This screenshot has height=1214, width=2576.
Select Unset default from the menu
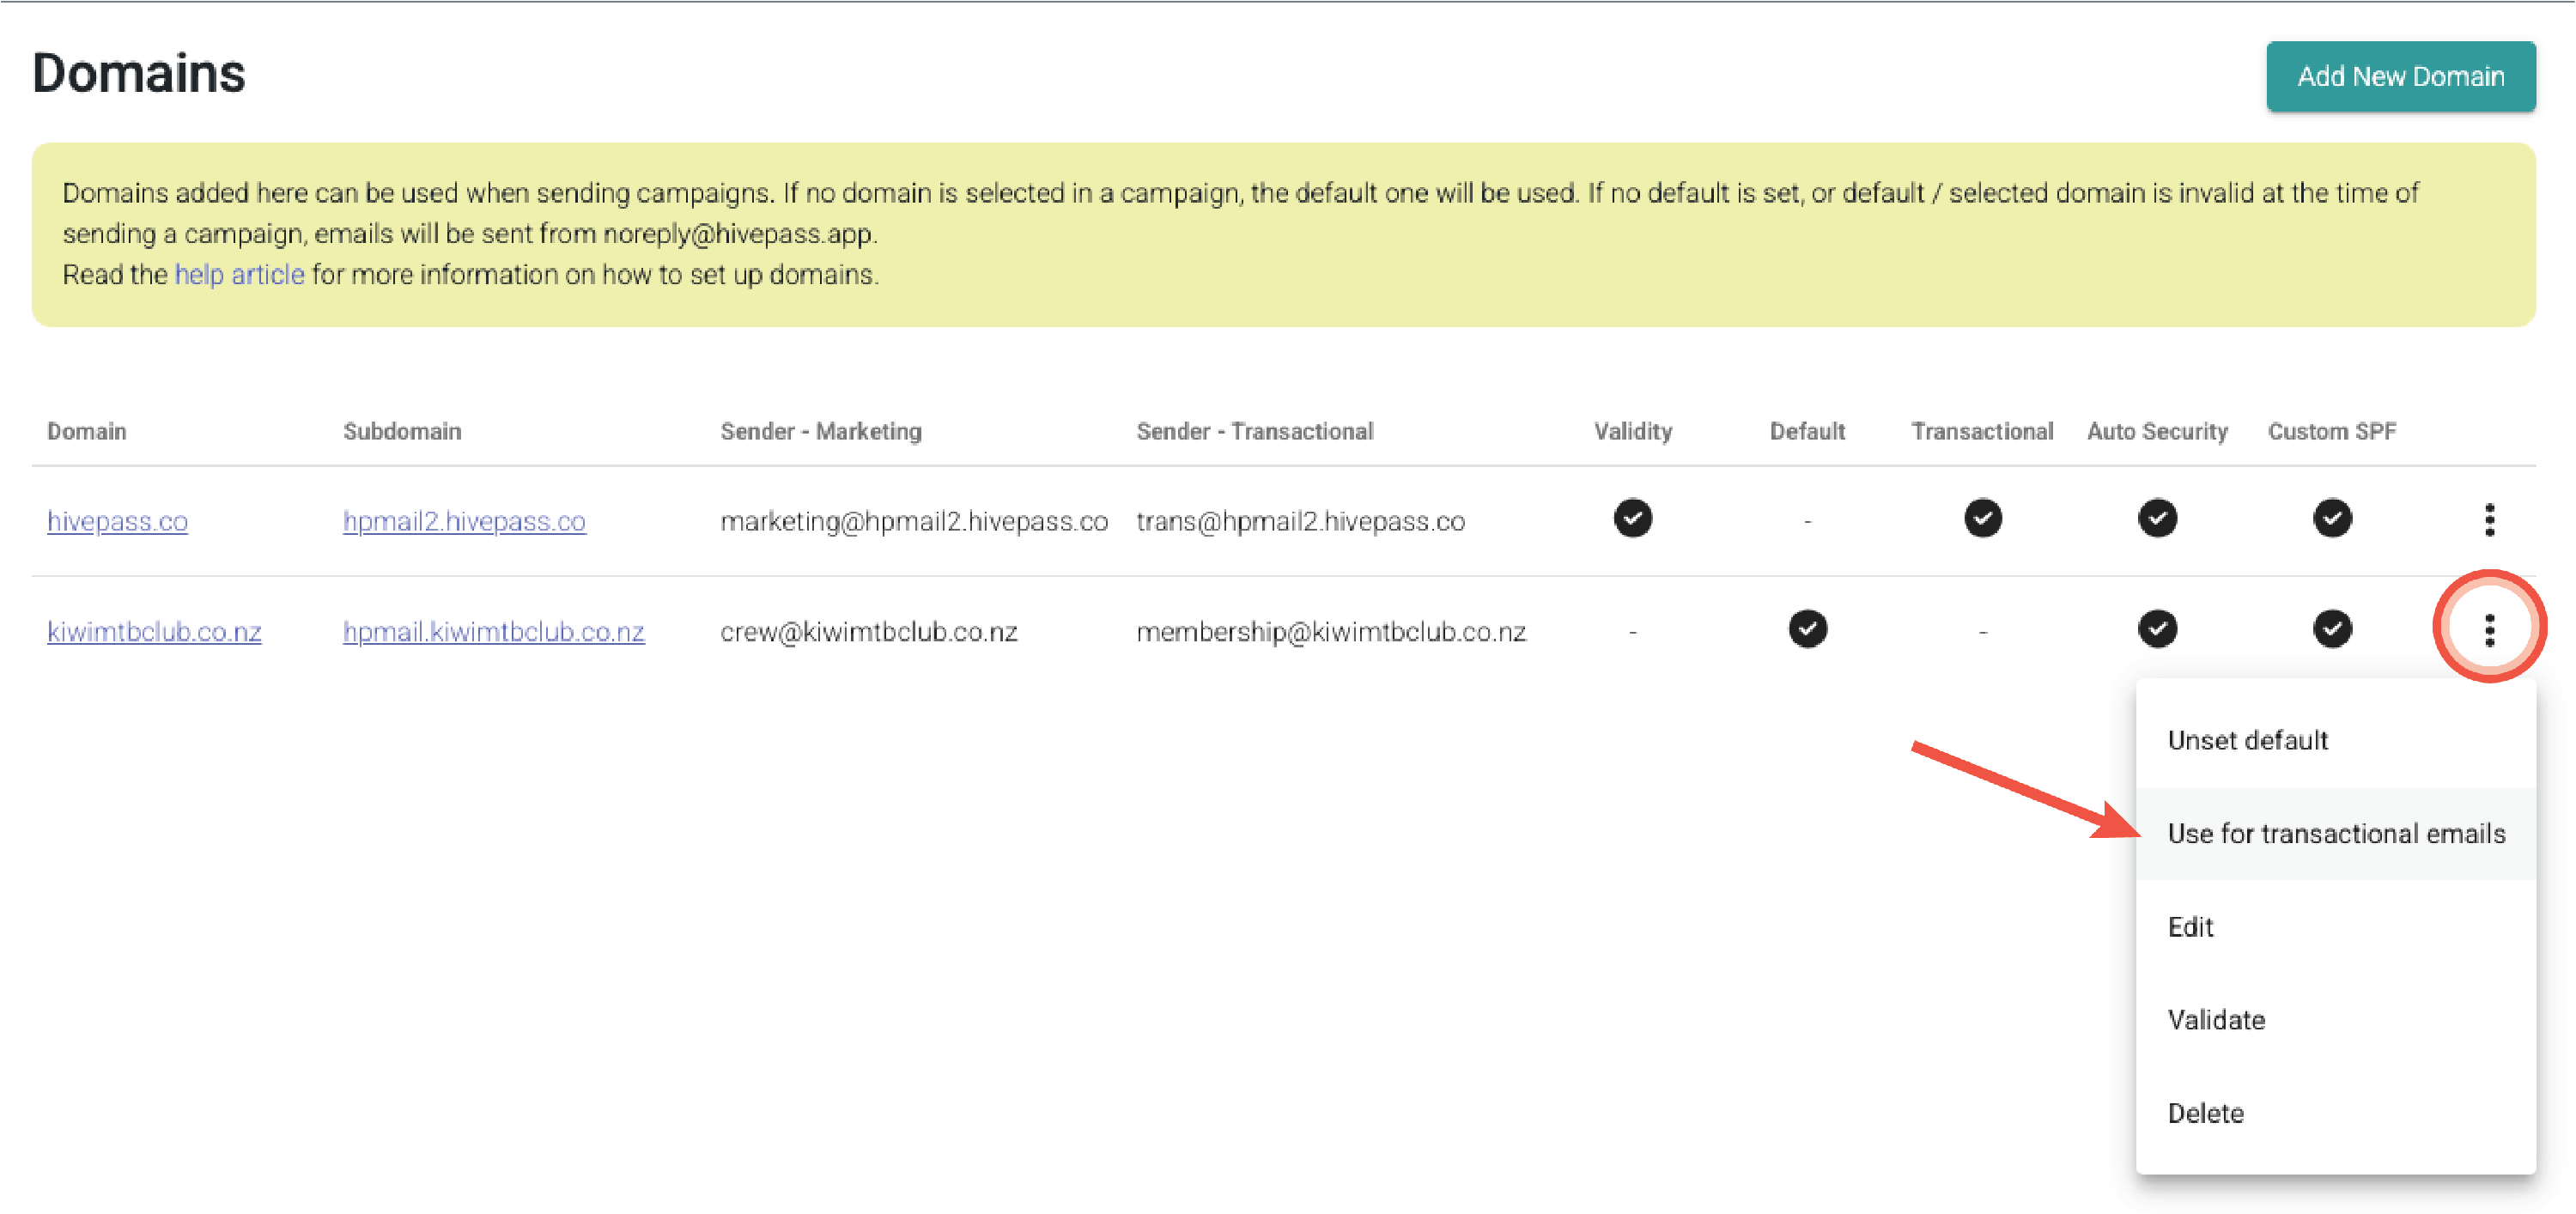[x=2247, y=740]
